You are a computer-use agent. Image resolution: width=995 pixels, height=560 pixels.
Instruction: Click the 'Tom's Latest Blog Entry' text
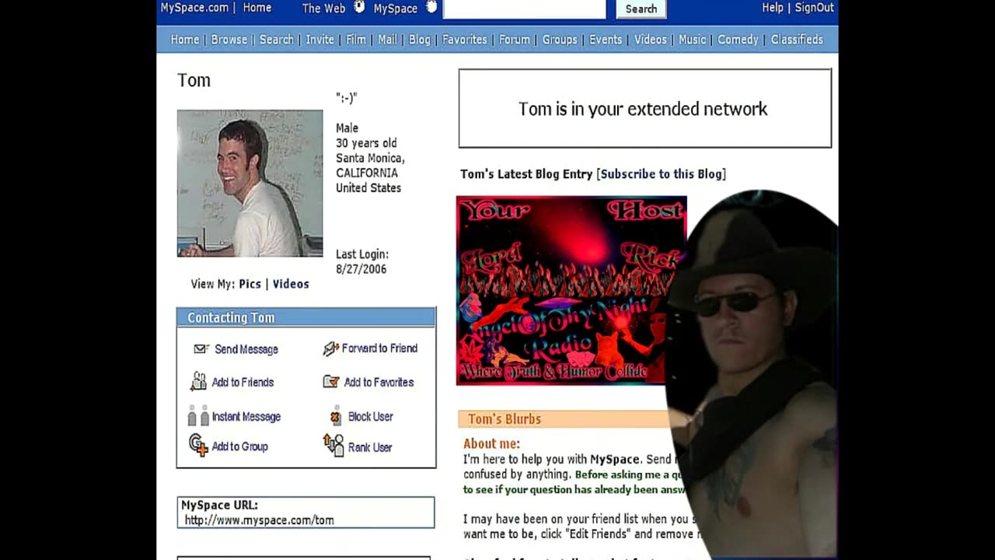coord(526,174)
